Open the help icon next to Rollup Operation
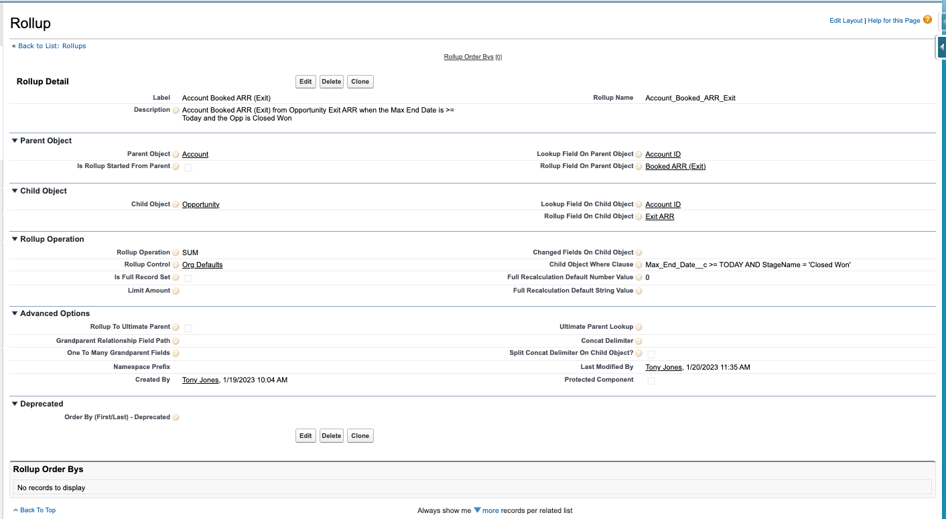Viewport: 946px width, 519px height. click(175, 252)
